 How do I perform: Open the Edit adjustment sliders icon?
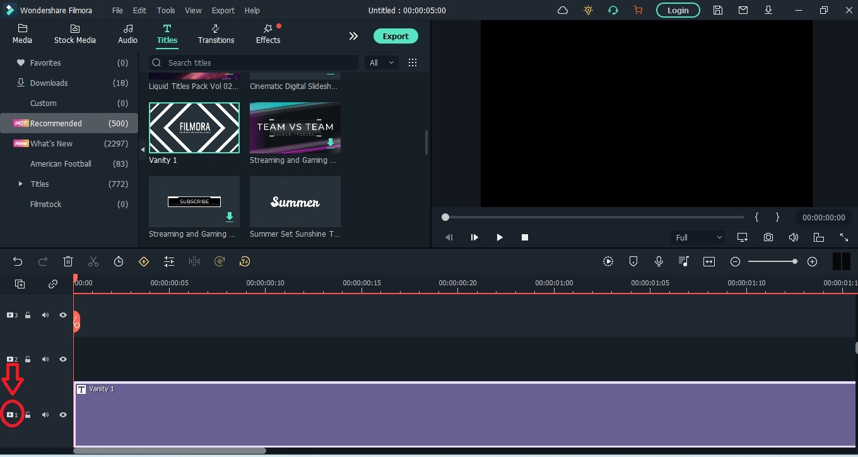[x=169, y=261]
